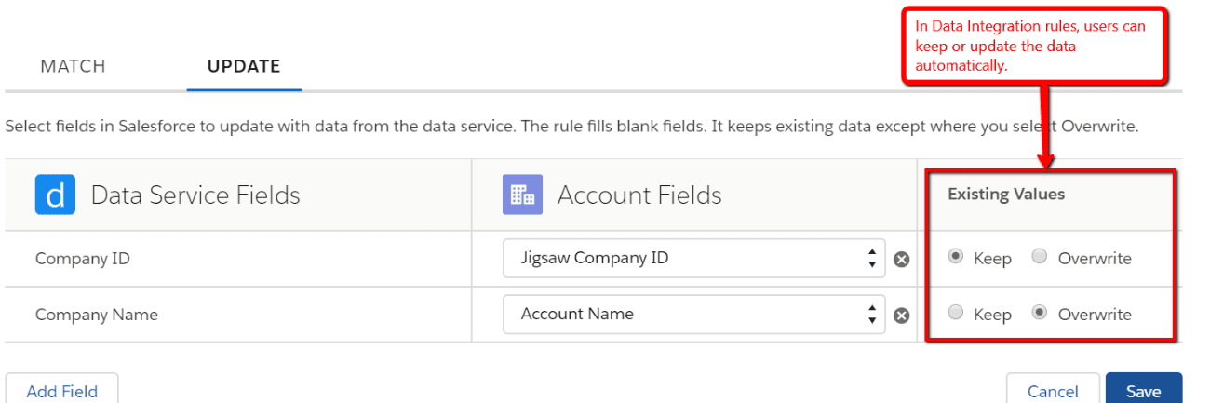Select Overwrite for the Company ID row
This screenshot has width=1210, height=403.
[1040, 258]
